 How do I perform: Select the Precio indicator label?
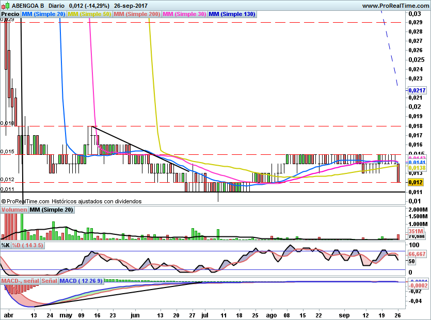(10, 14)
